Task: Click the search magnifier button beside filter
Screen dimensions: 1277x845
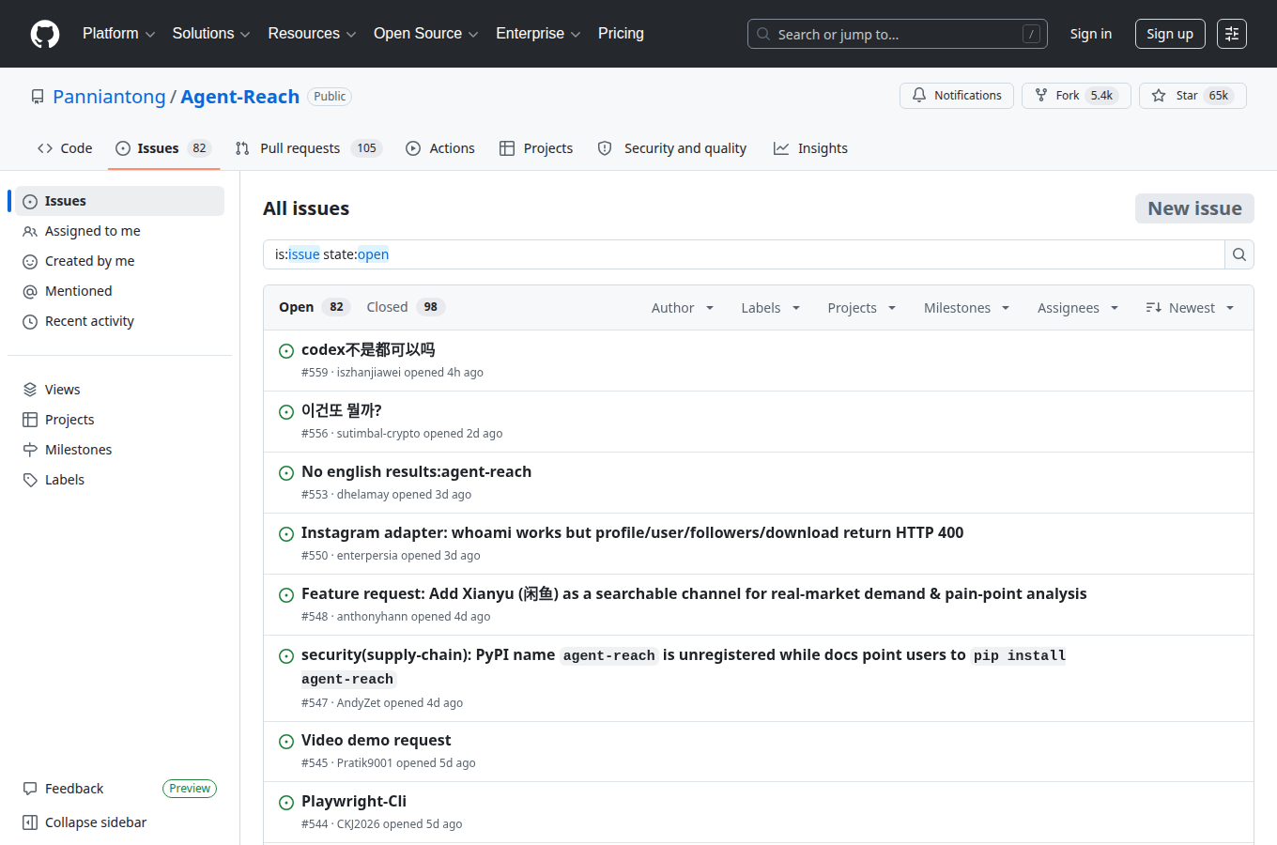Action: point(1239,254)
